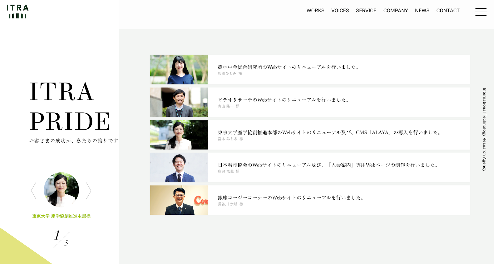Show next client with right arrow
Viewport: 494px width, 264px height.
pyautogui.click(x=89, y=191)
